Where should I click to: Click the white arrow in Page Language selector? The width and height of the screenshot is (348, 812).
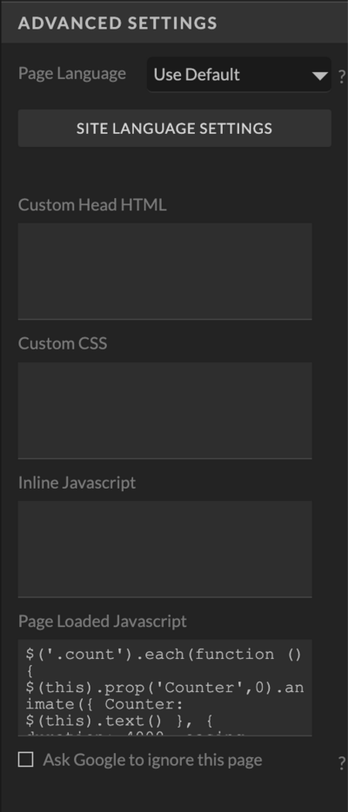click(320, 77)
